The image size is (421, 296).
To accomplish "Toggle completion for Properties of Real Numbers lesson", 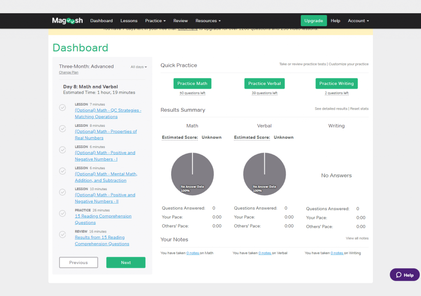I will coord(62,128).
